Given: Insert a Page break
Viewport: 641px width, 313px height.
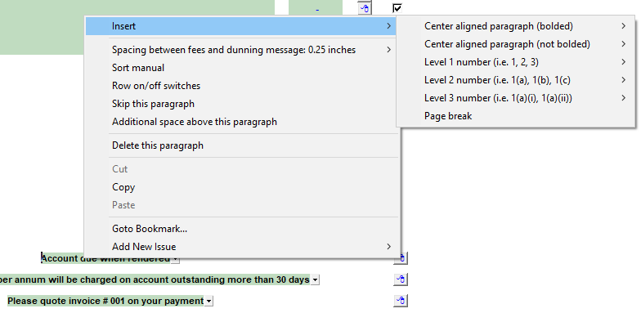Looking at the screenshot, I should point(516,116).
